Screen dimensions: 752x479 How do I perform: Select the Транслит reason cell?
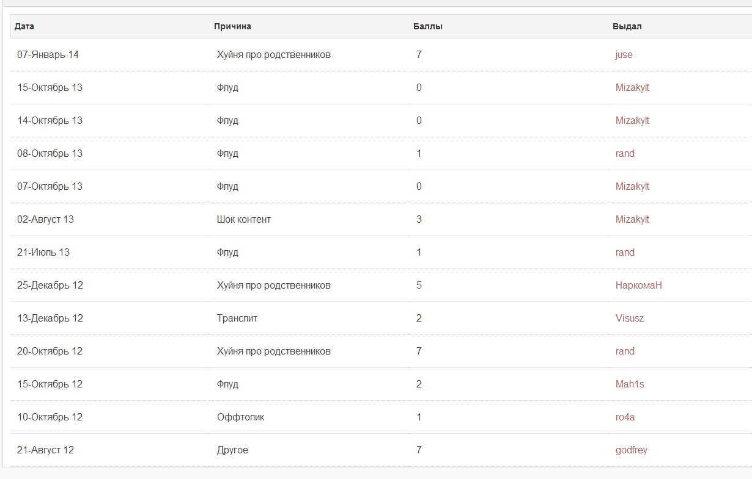click(237, 319)
